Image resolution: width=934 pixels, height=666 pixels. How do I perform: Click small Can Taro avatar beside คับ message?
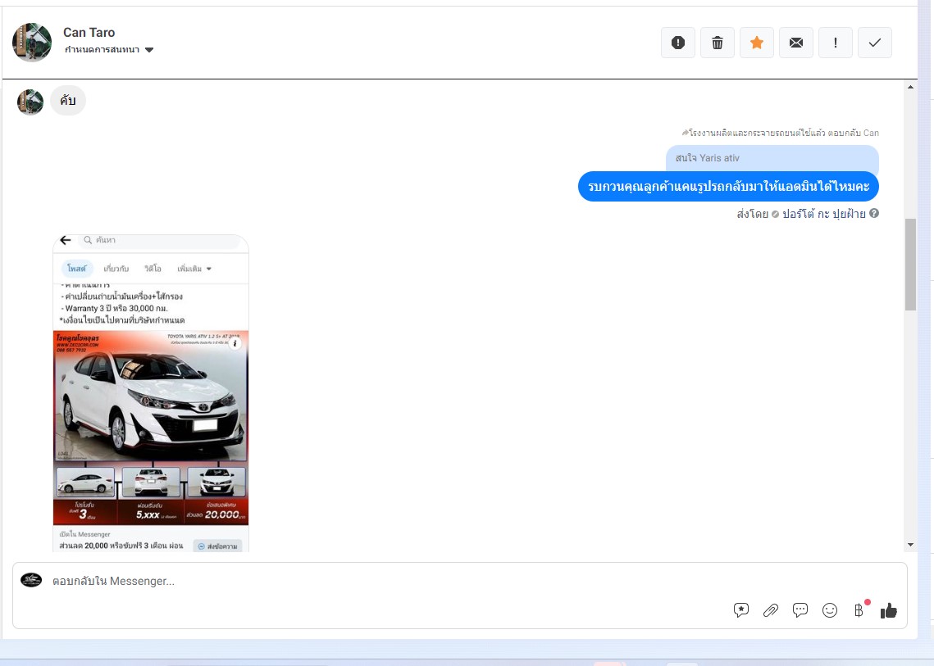tap(30, 102)
